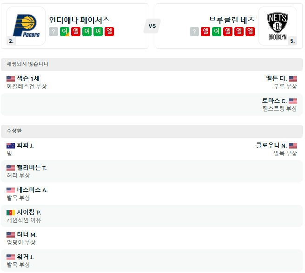Select the 재생되지 않습니다 section header
The image size is (305, 273).
(27, 64)
